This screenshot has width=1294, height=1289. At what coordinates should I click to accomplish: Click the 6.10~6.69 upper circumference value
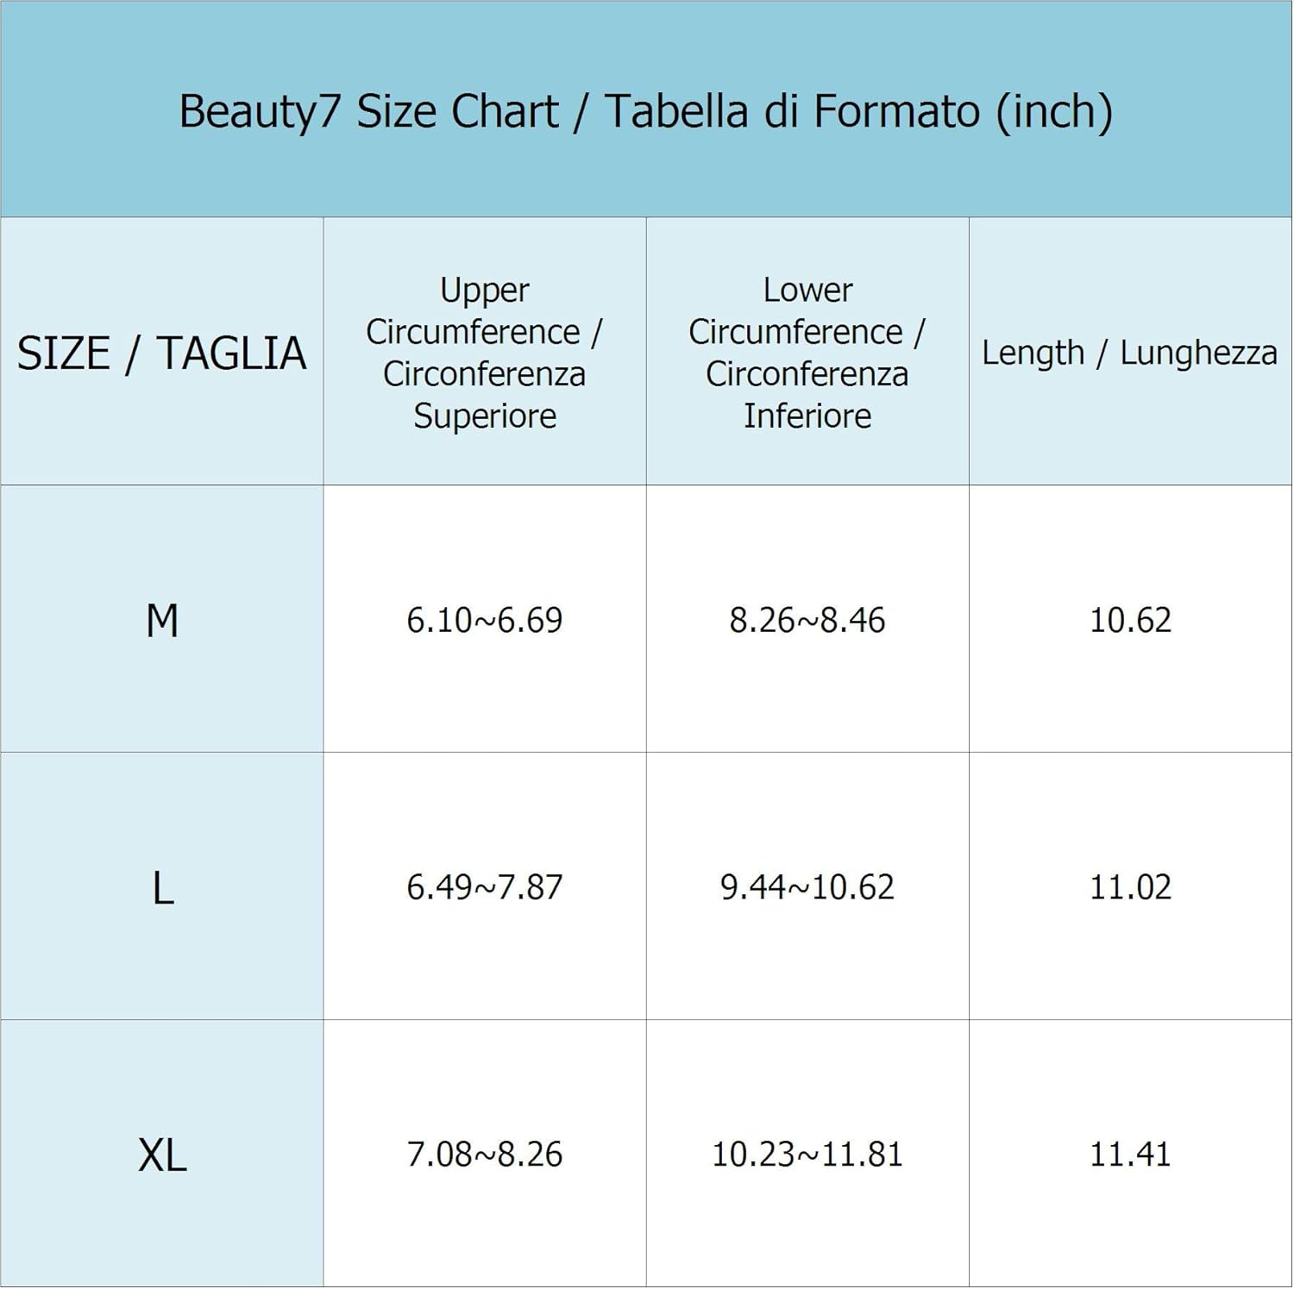[x=484, y=621]
